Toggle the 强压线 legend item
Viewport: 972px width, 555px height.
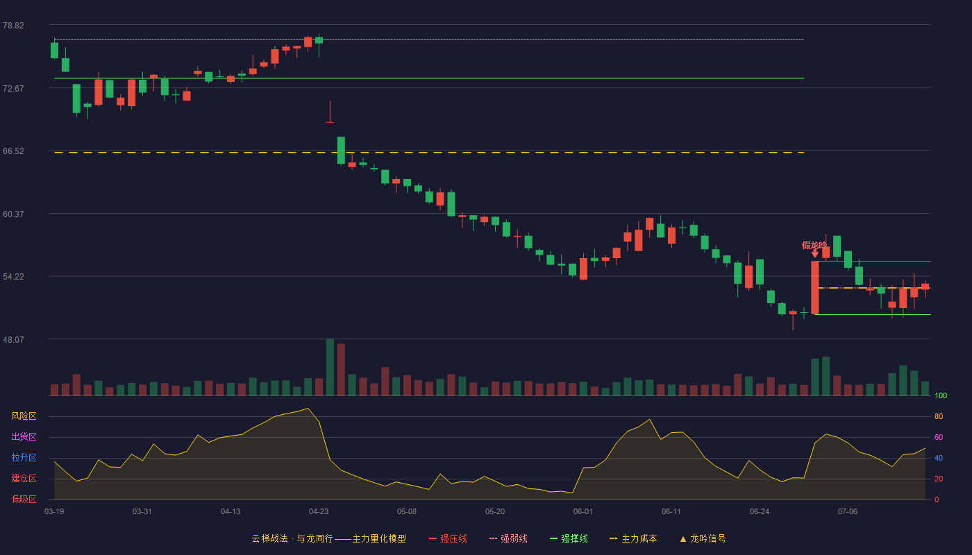[448, 538]
